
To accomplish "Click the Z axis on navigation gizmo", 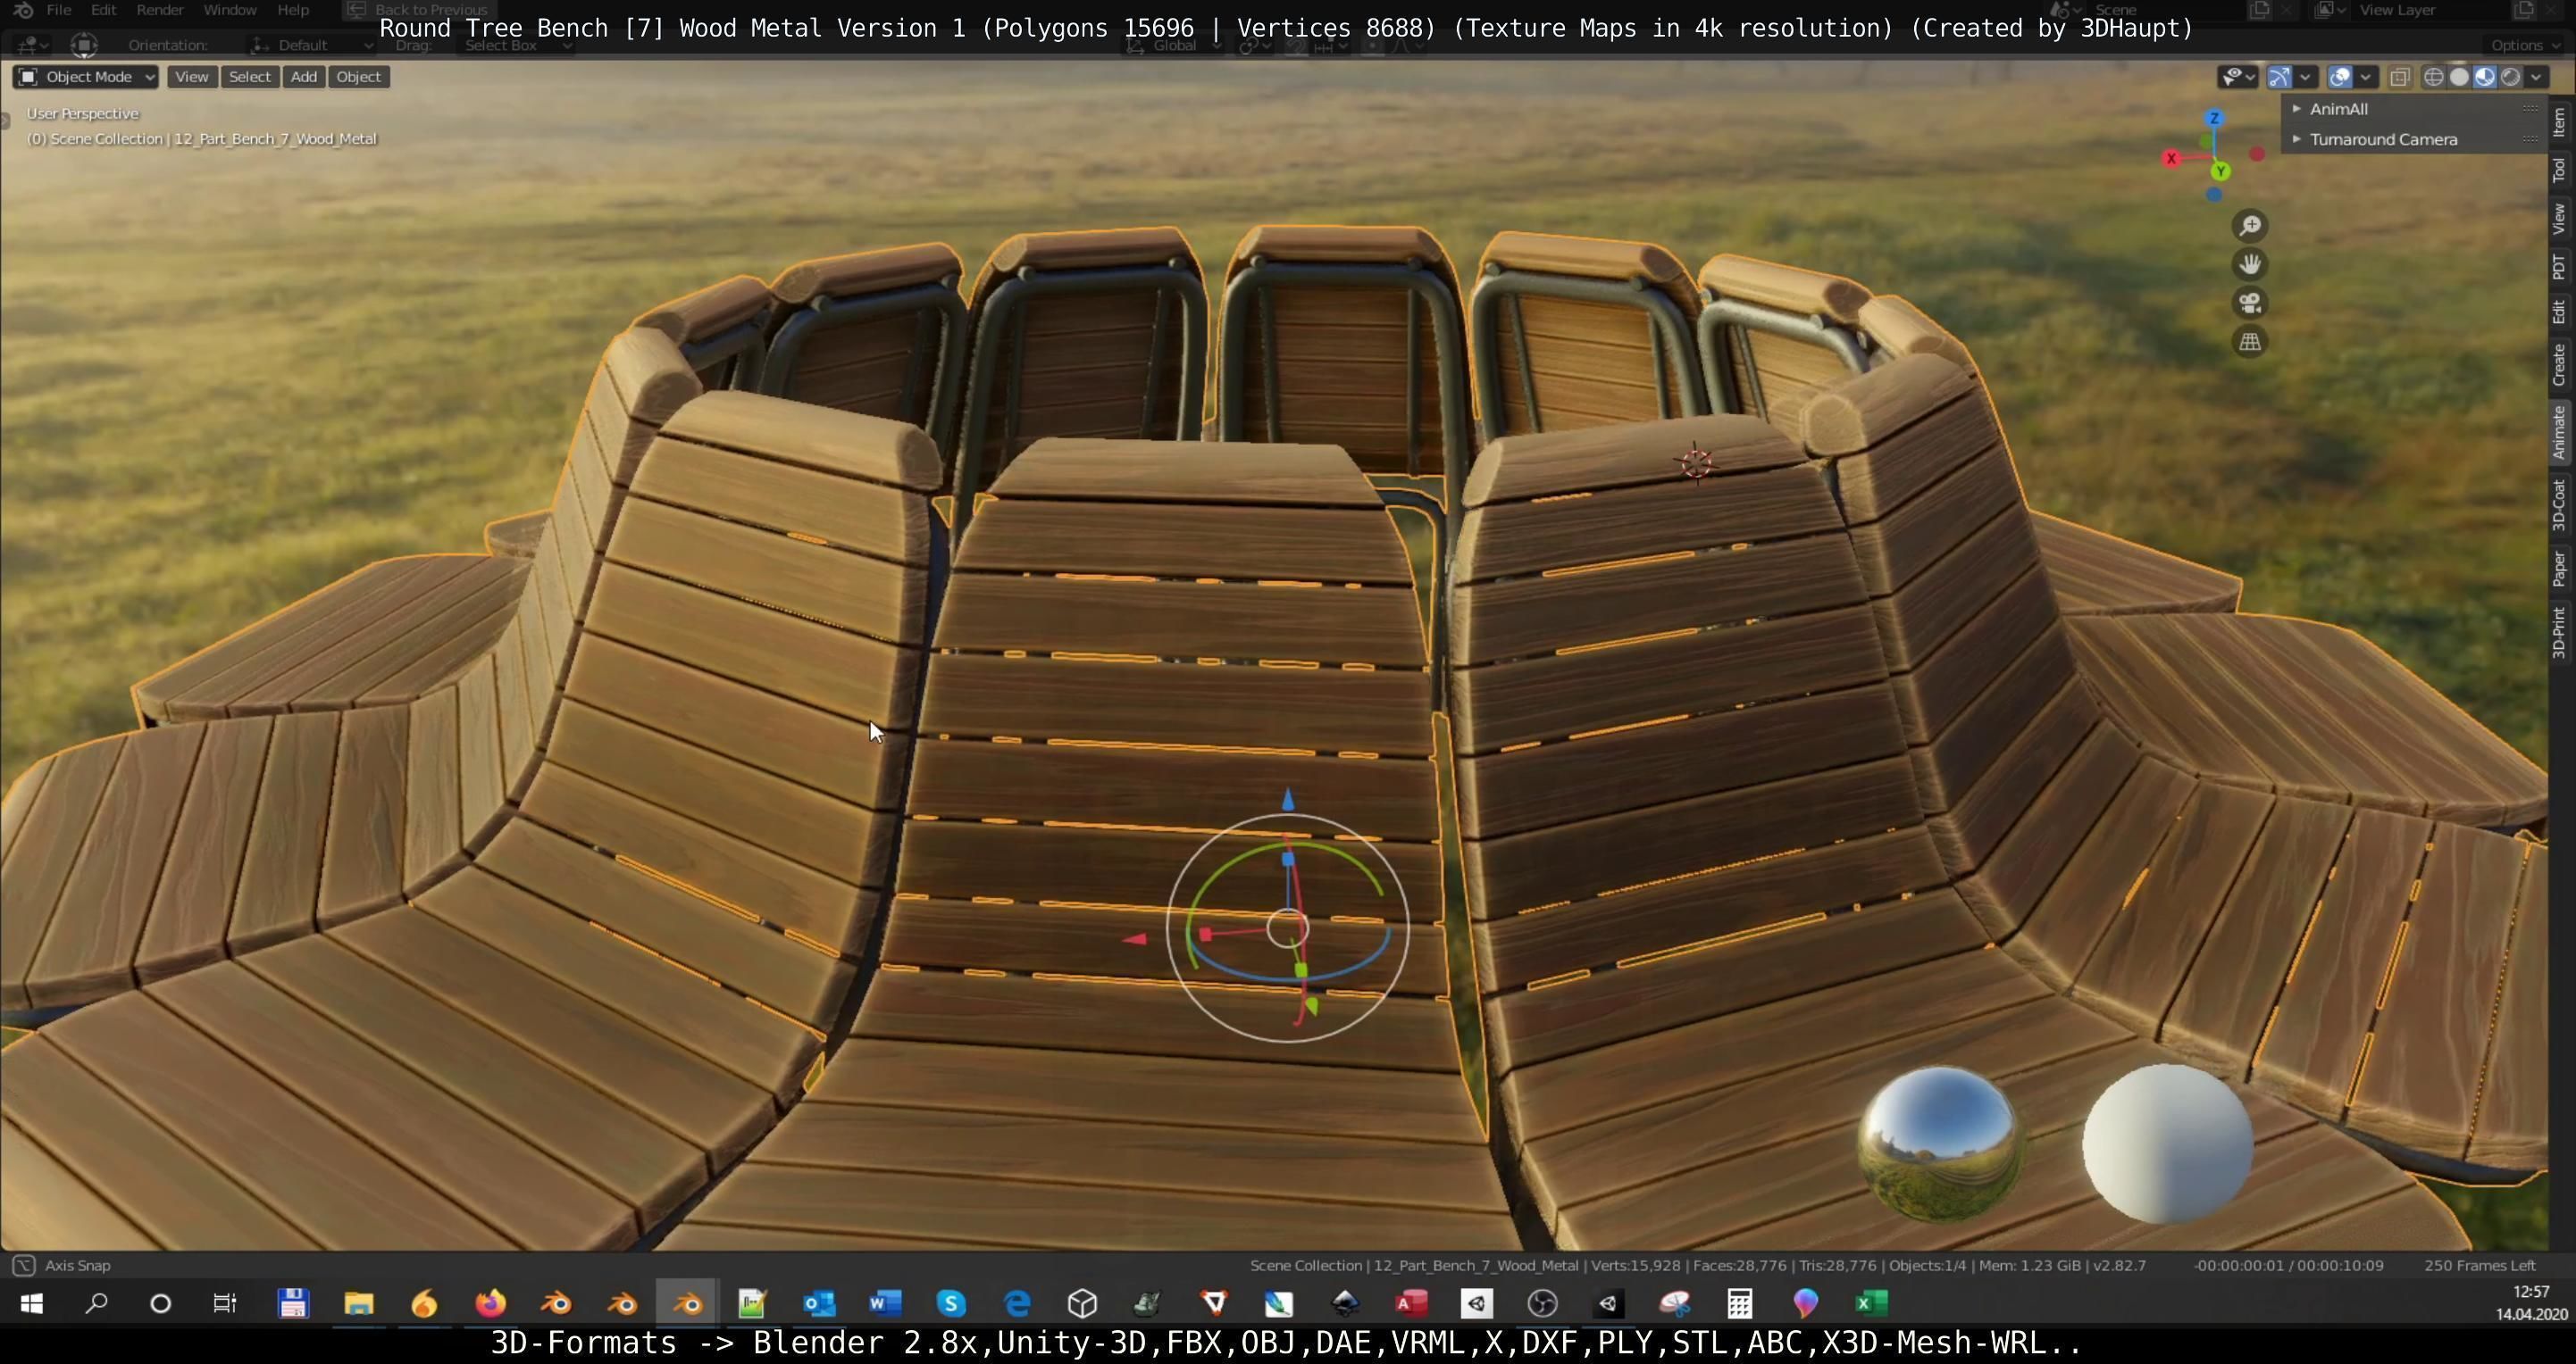I will 2214,119.
